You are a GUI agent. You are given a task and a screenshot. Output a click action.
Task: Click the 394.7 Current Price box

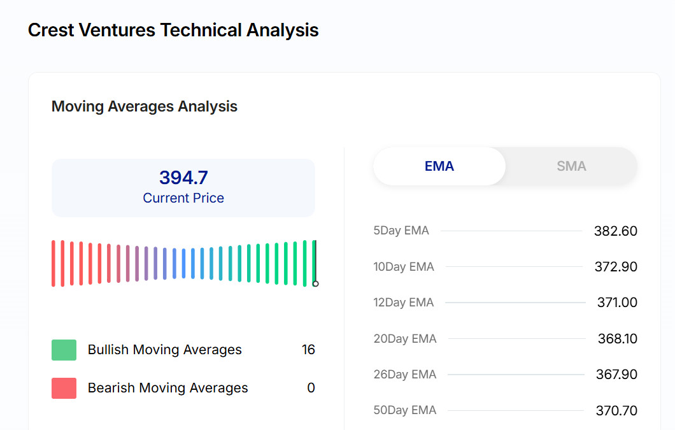point(183,187)
